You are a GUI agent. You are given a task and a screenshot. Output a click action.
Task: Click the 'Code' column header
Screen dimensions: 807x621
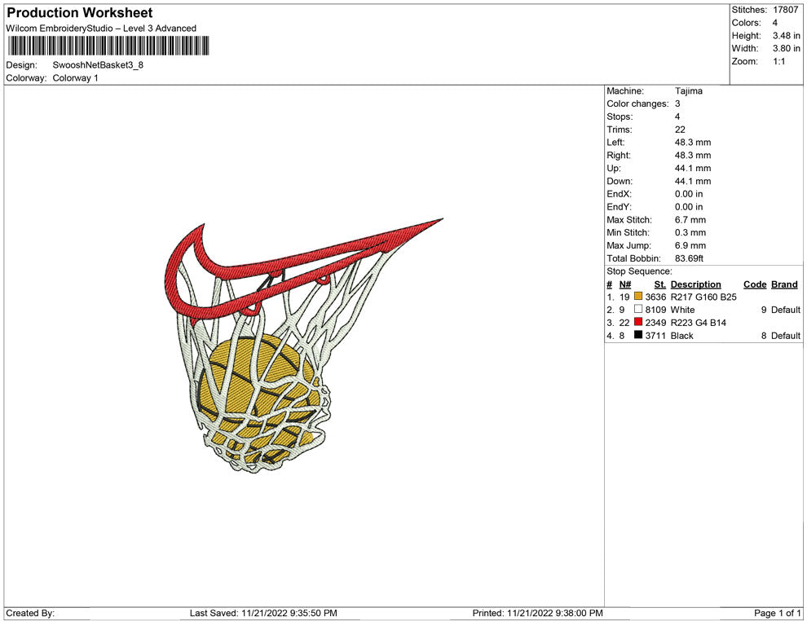pyautogui.click(x=755, y=284)
